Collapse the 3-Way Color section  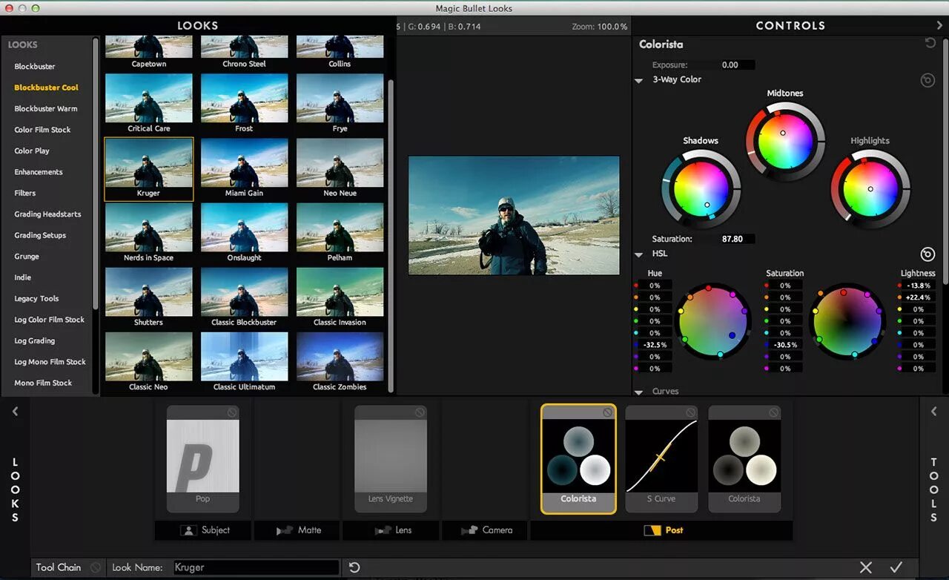[639, 80]
